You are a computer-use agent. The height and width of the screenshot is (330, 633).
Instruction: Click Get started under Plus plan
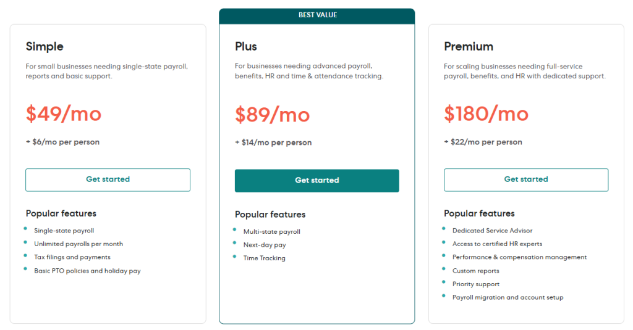click(316, 181)
